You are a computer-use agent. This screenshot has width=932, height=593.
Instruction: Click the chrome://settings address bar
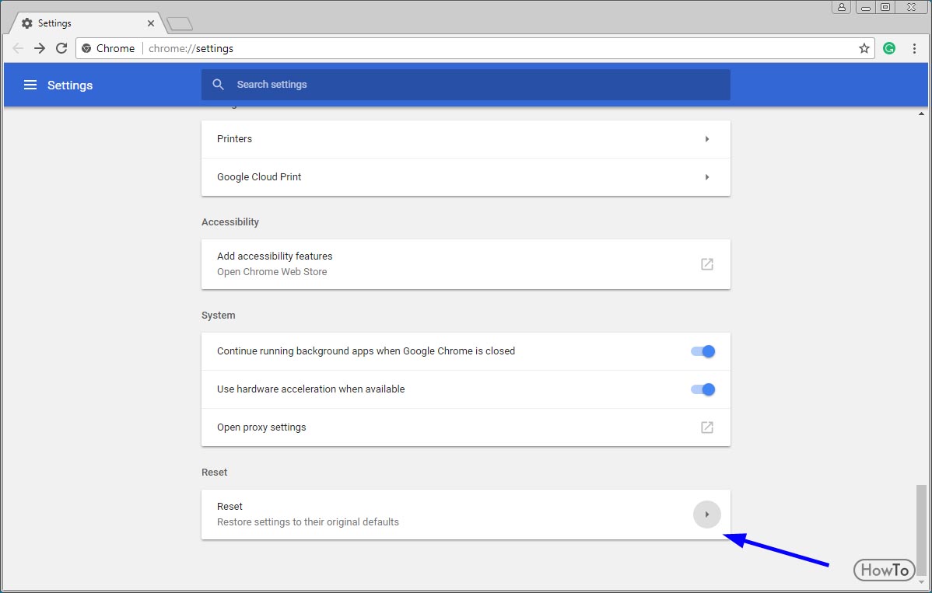coord(475,48)
